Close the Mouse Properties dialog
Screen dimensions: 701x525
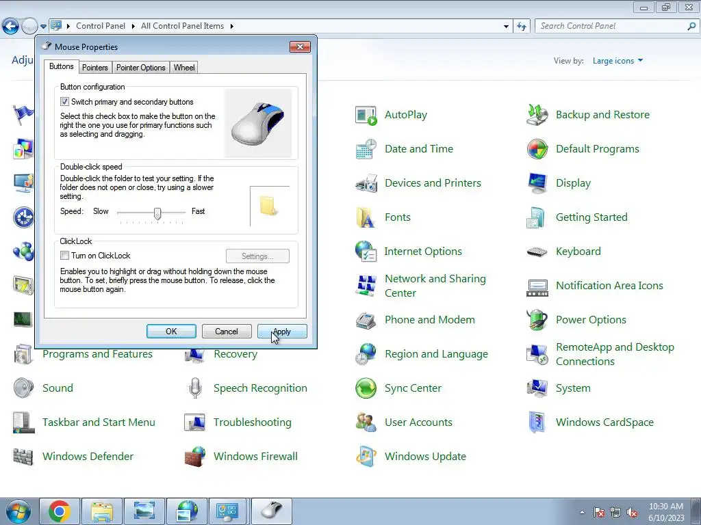[300, 47]
